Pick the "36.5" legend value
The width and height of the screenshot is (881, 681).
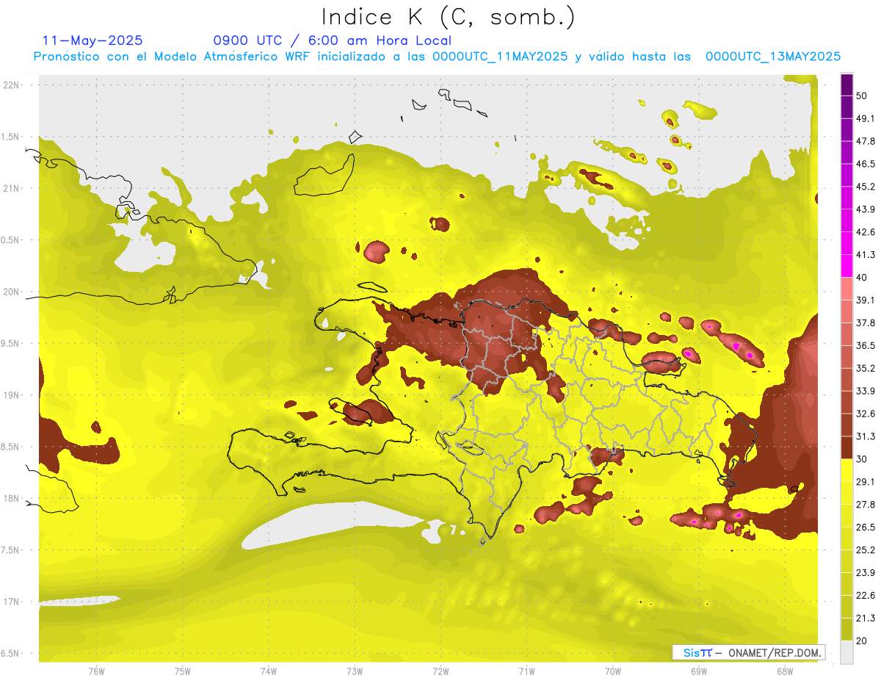(866, 345)
